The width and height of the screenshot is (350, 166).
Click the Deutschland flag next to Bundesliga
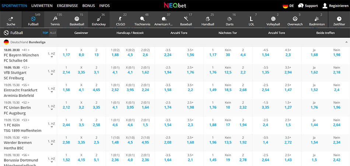[x=6, y=42]
